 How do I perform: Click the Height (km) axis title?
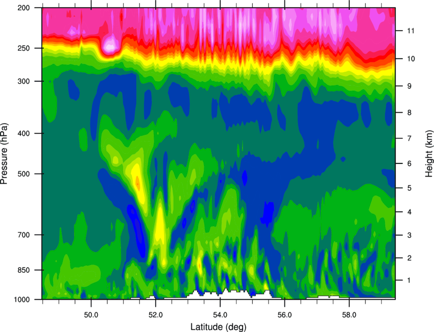[x=429, y=153]
